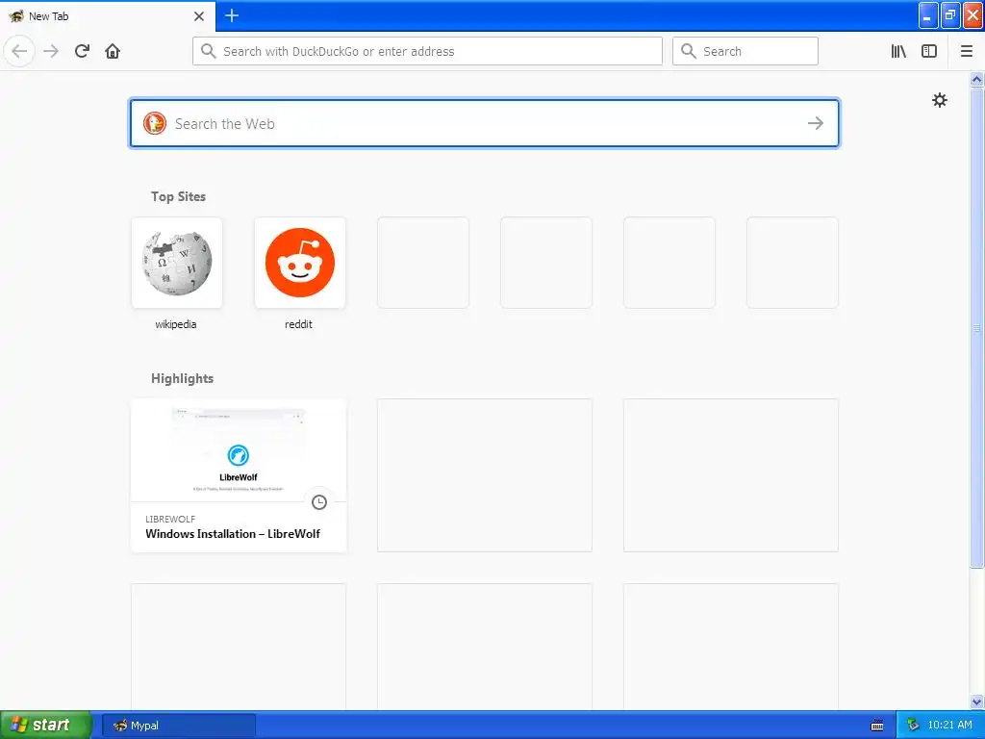This screenshot has width=985, height=739.
Task: Minimize the Mypal browser window
Action: [x=928, y=15]
